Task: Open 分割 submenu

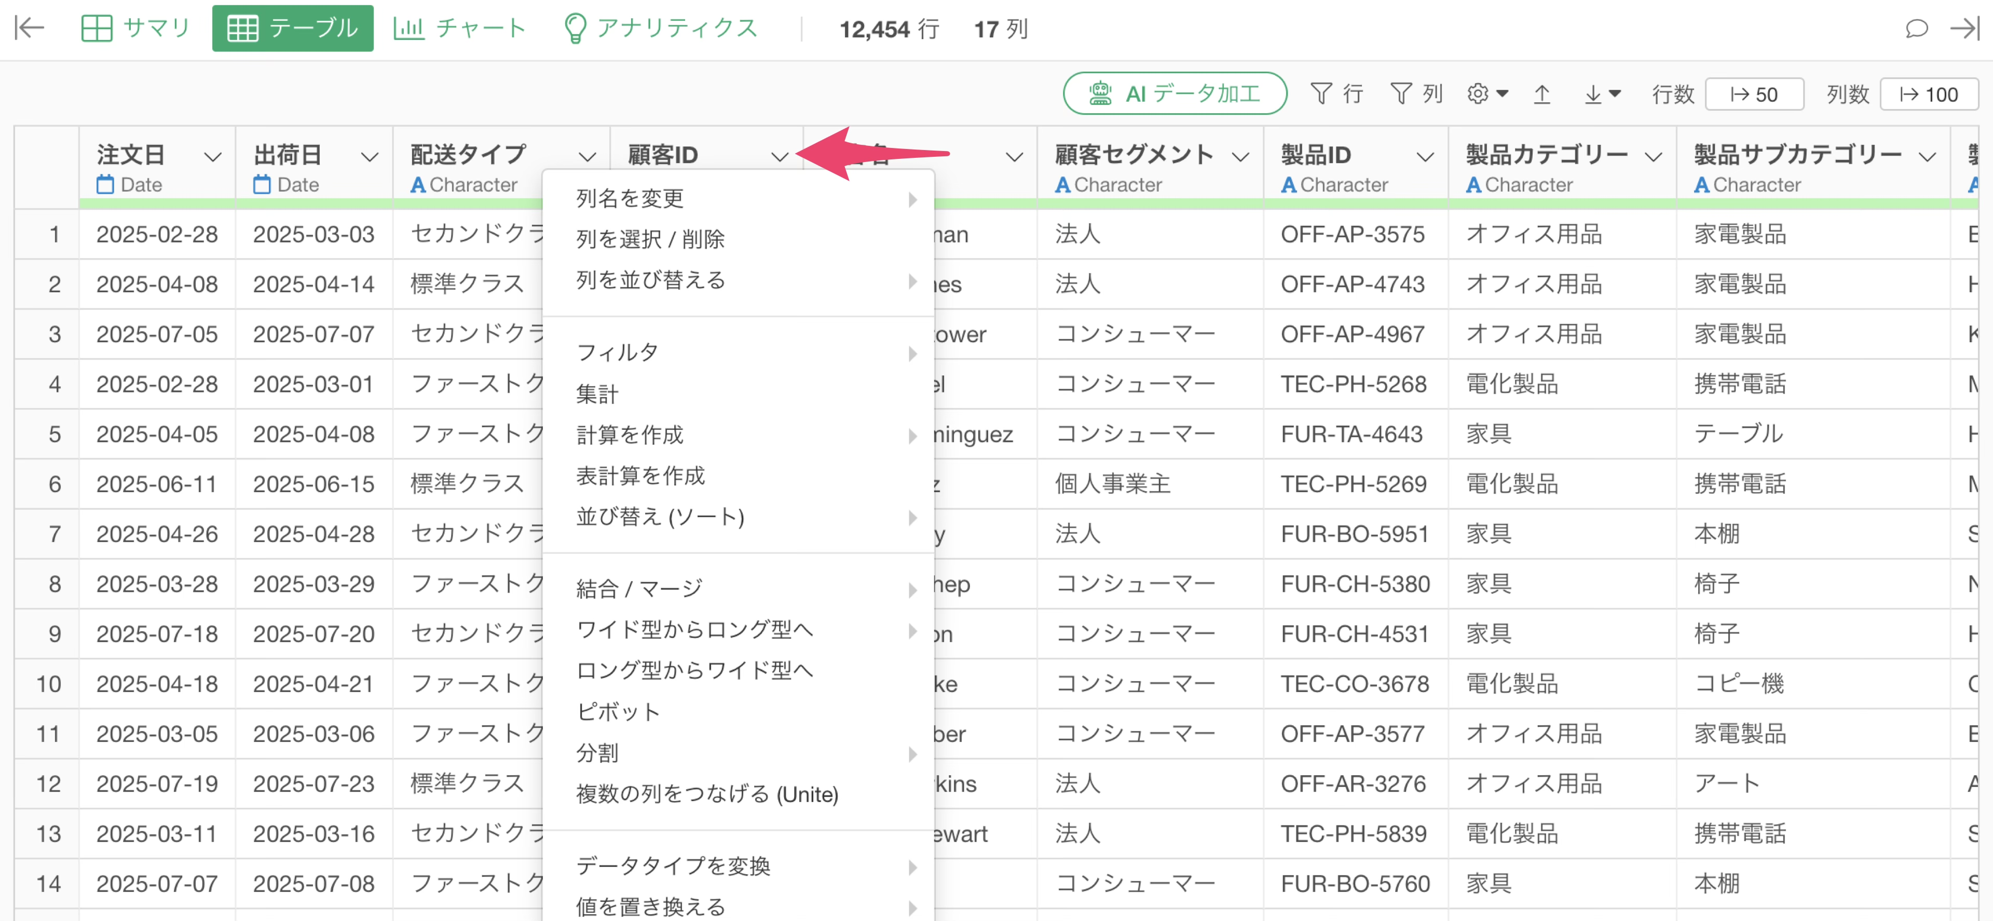Action: [739, 753]
